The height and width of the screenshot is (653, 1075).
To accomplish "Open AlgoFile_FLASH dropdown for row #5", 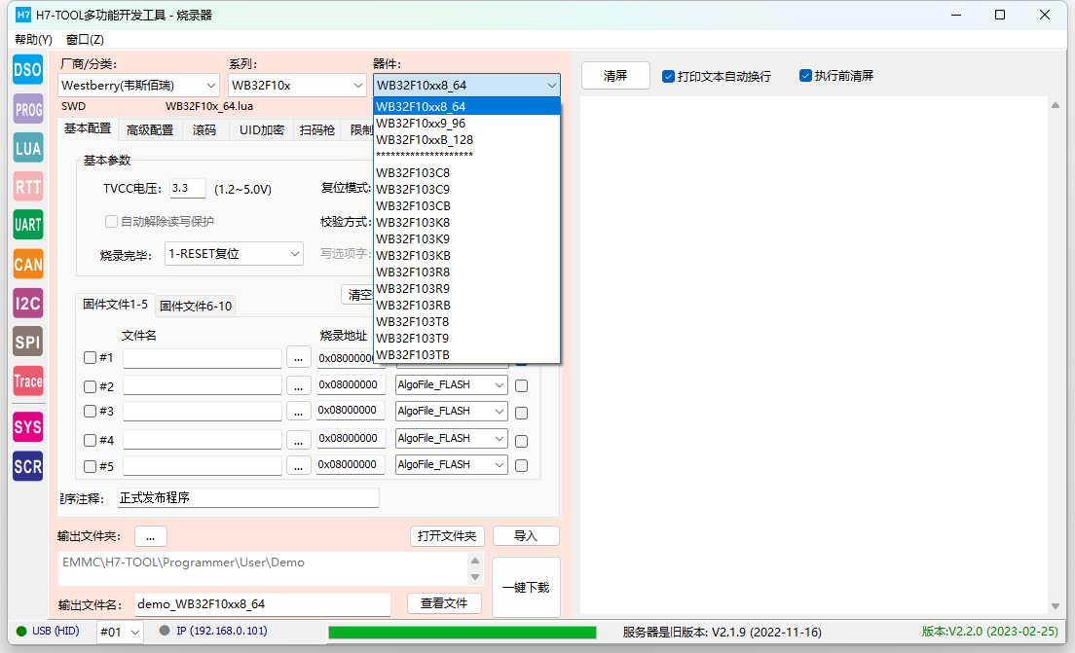I will coord(452,464).
